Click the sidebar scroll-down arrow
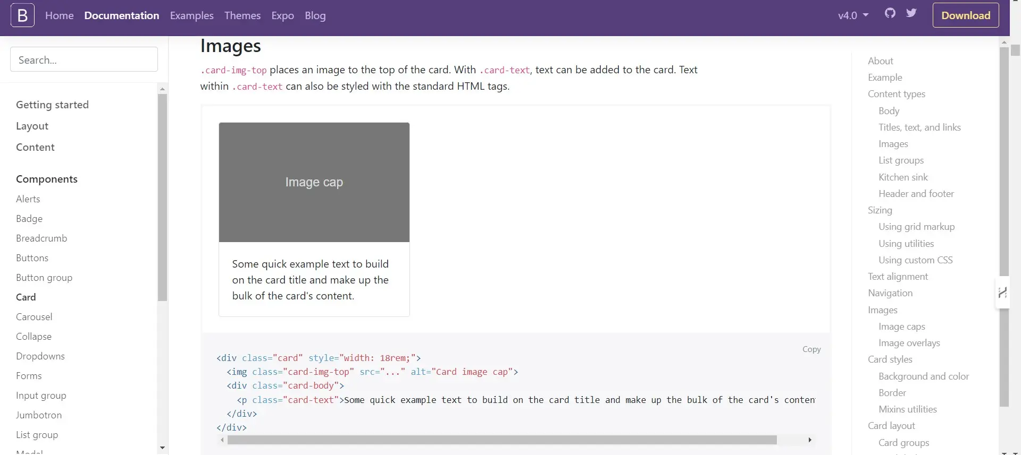The width and height of the screenshot is (1021, 455). pyautogui.click(x=162, y=448)
